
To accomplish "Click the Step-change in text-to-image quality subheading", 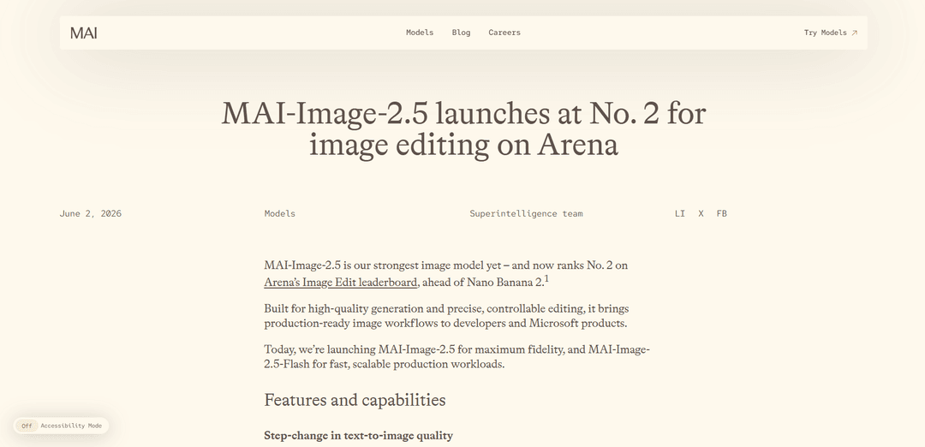I will 358,436.
